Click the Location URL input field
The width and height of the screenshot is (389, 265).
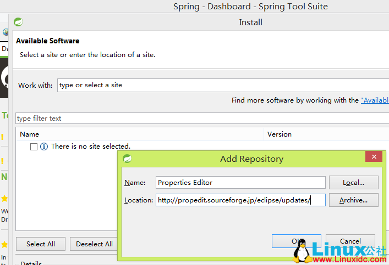[x=240, y=200]
